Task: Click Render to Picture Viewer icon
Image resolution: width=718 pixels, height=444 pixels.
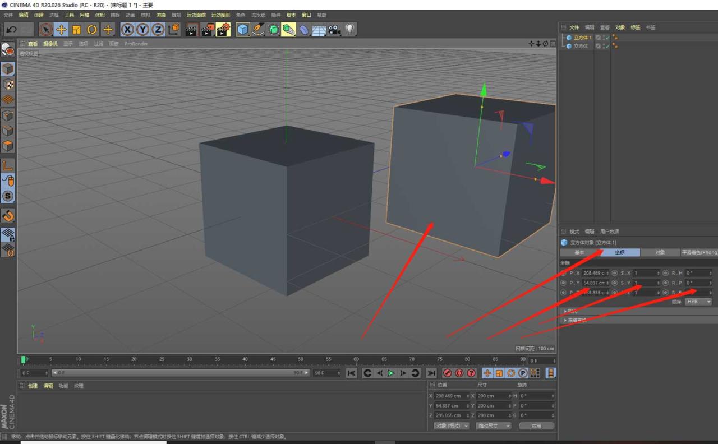Action: point(206,30)
